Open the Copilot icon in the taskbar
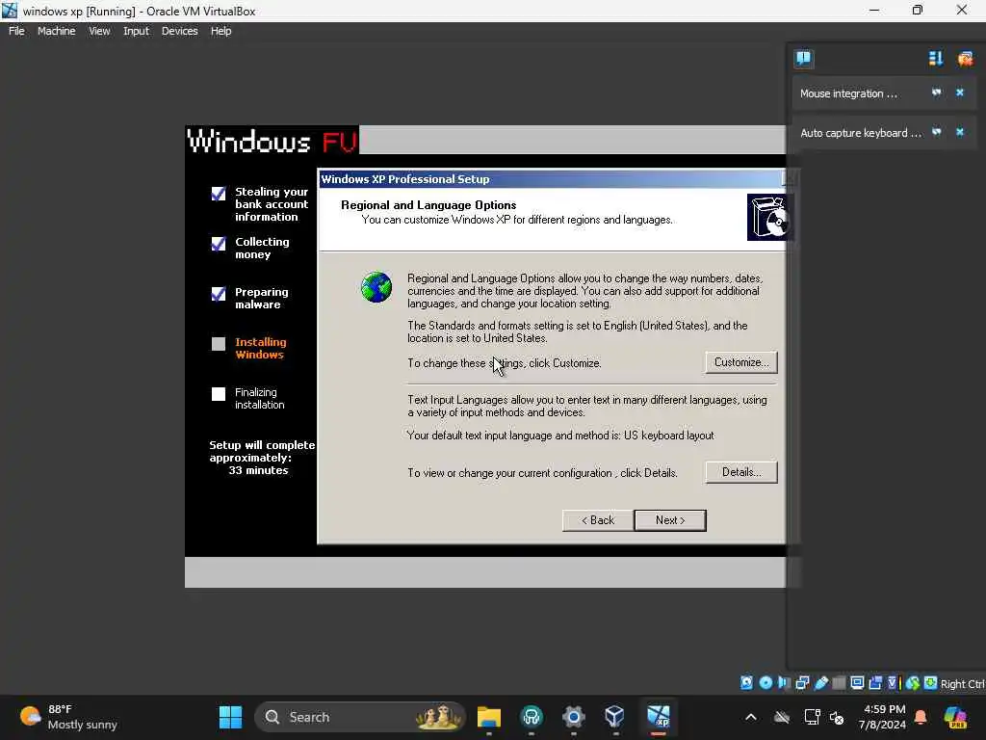The width and height of the screenshot is (986, 740). pyautogui.click(x=954, y=717)
